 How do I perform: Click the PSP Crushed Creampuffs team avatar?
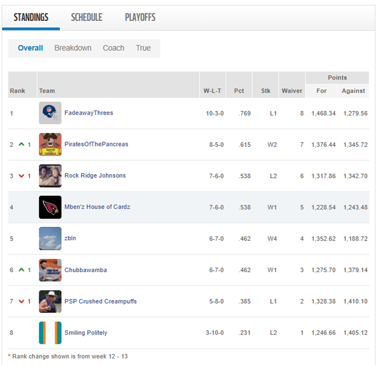coord(50,301)
